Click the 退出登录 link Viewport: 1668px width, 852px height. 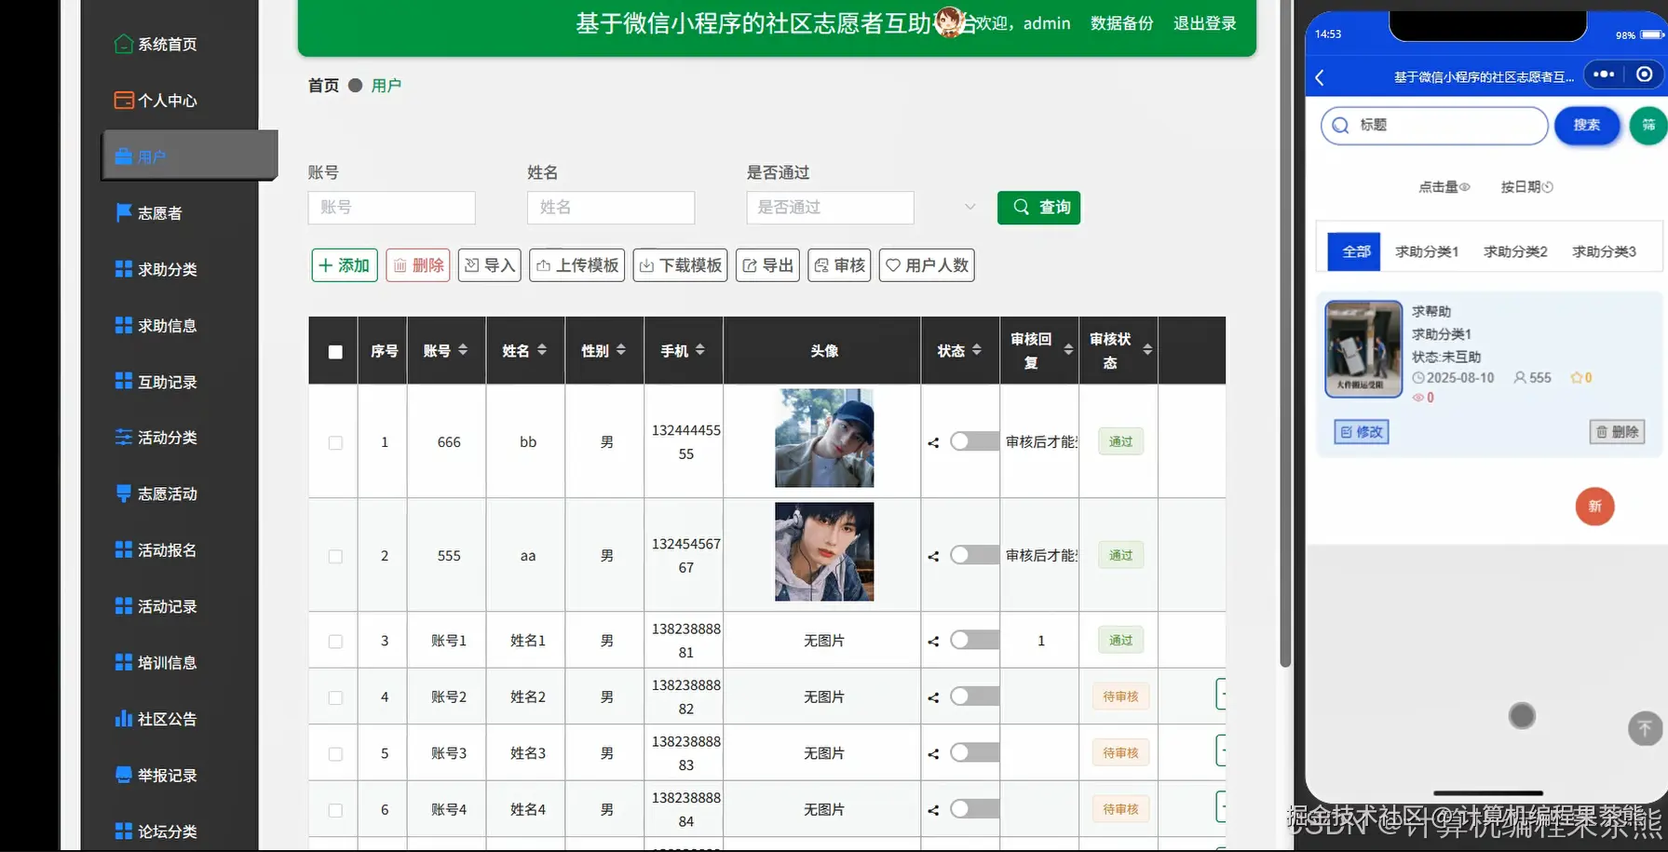click(1203, 23)
